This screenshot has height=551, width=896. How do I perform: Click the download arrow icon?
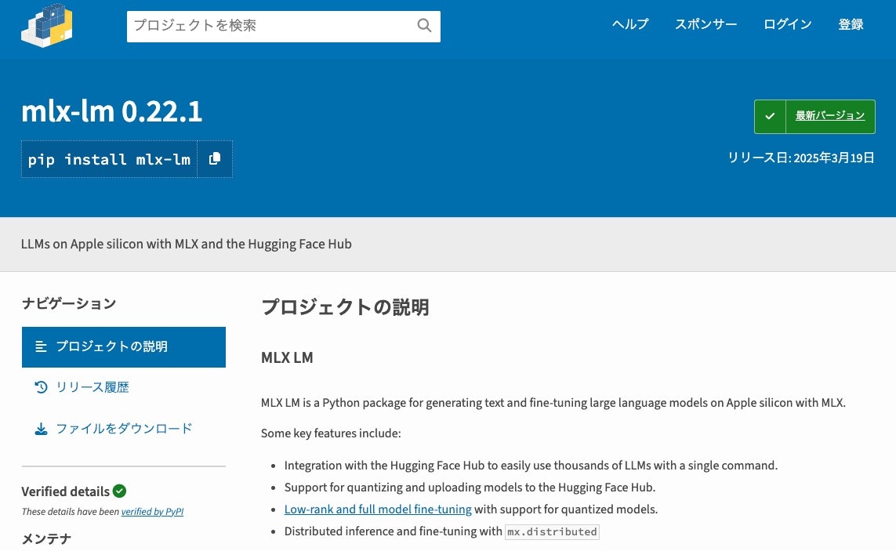pyautogui.click(x=41, y=429)
